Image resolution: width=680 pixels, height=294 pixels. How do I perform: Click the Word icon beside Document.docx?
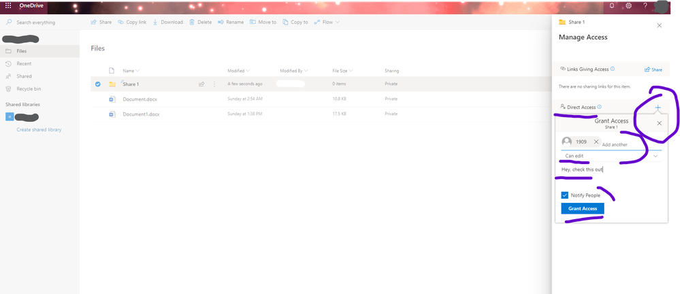[112, 99]
